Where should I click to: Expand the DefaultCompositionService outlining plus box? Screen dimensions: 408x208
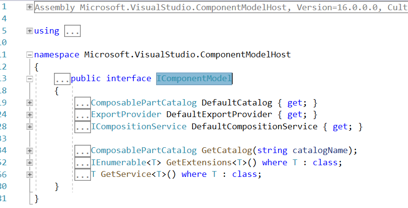point(30,127)
